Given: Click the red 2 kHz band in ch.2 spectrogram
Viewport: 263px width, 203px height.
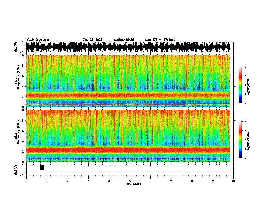Looking at the screenshot, I should point(128,150).
